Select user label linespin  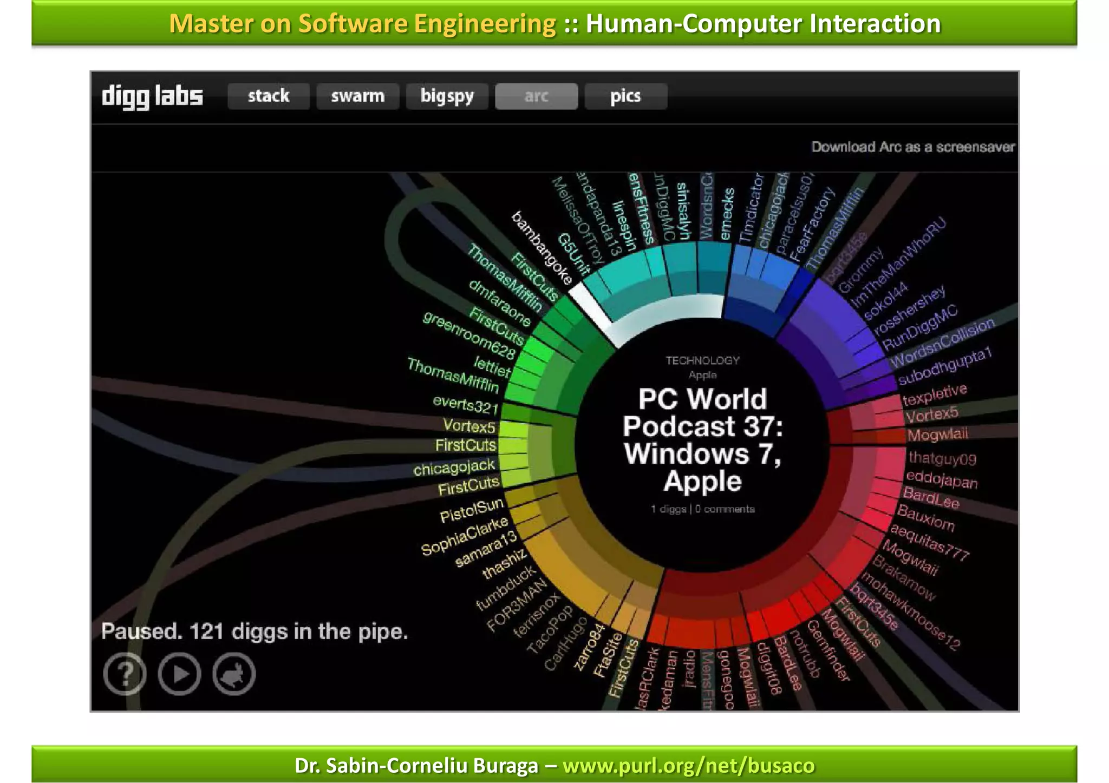tap(624, 226)
